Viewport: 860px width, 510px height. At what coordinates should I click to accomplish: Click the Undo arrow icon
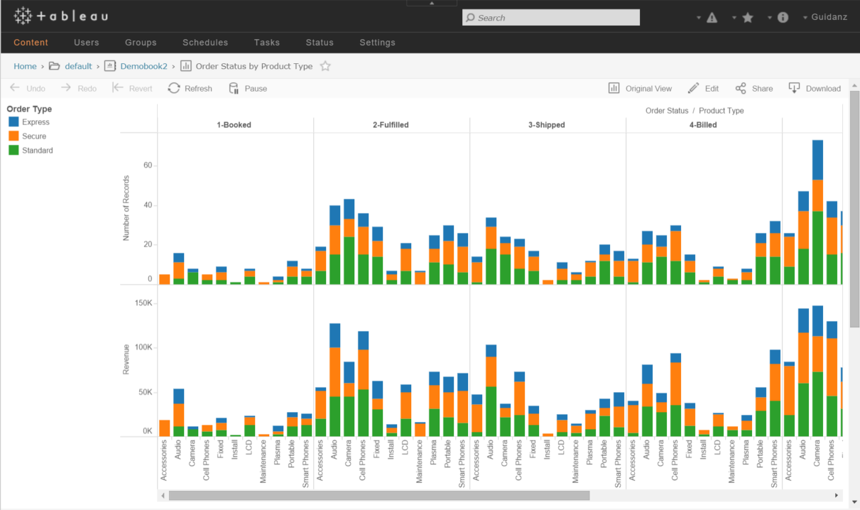pos(14,88)
